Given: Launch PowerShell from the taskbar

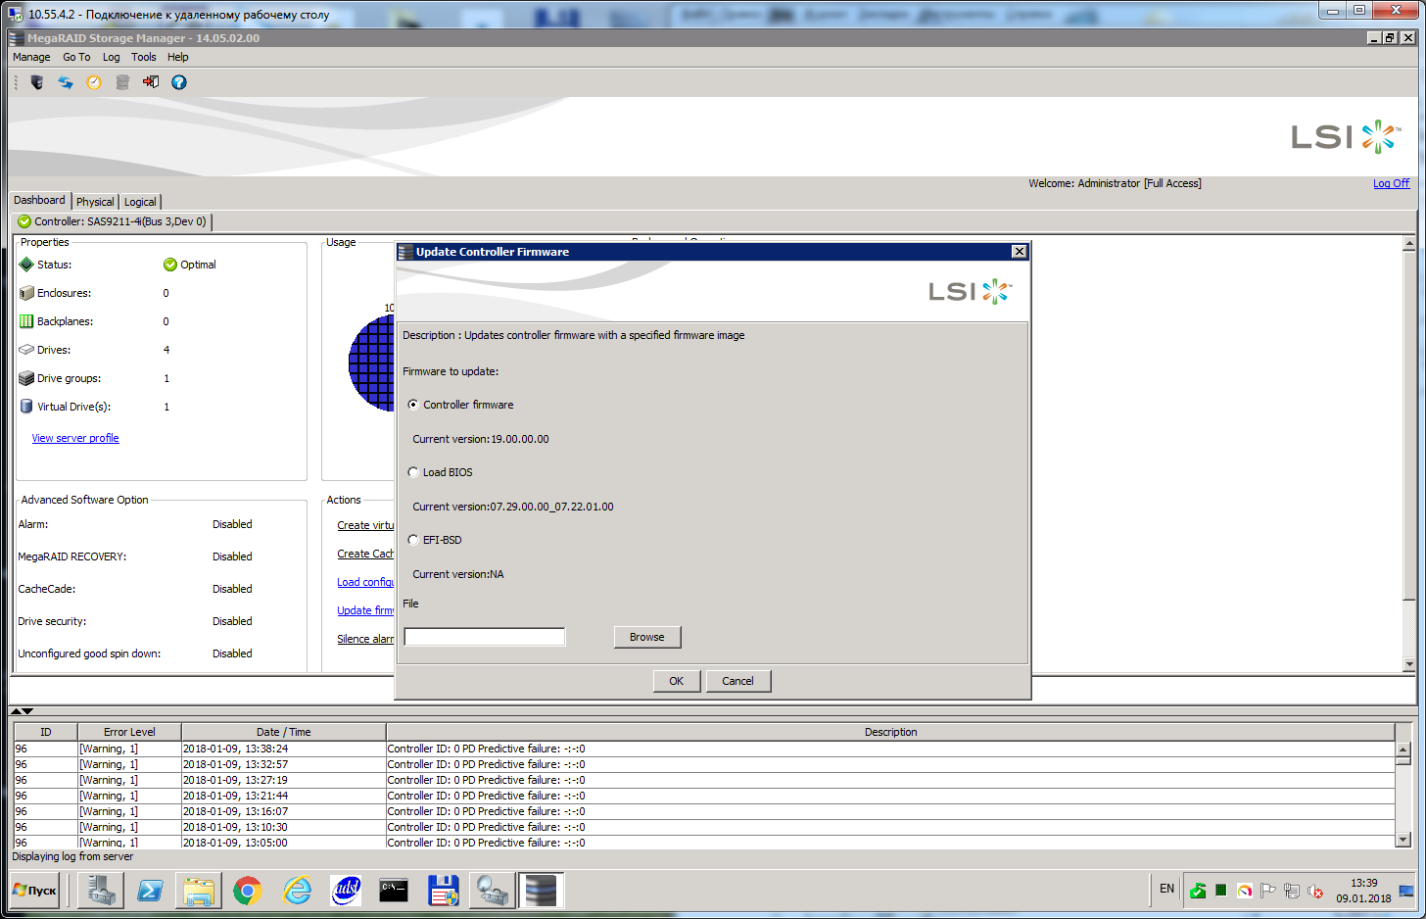Looking at the screenshot, I should [150, 891].
